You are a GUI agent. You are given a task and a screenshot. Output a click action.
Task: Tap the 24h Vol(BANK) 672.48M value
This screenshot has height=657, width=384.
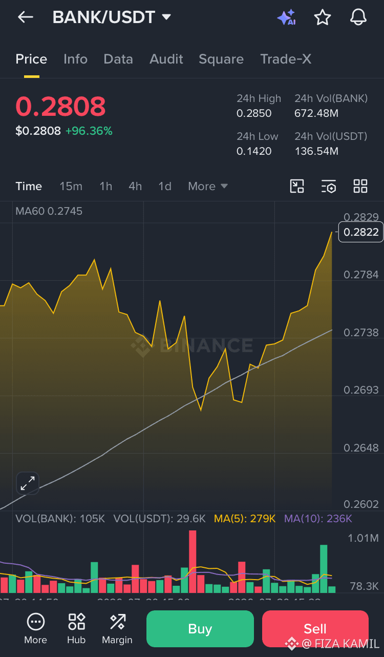316,113
